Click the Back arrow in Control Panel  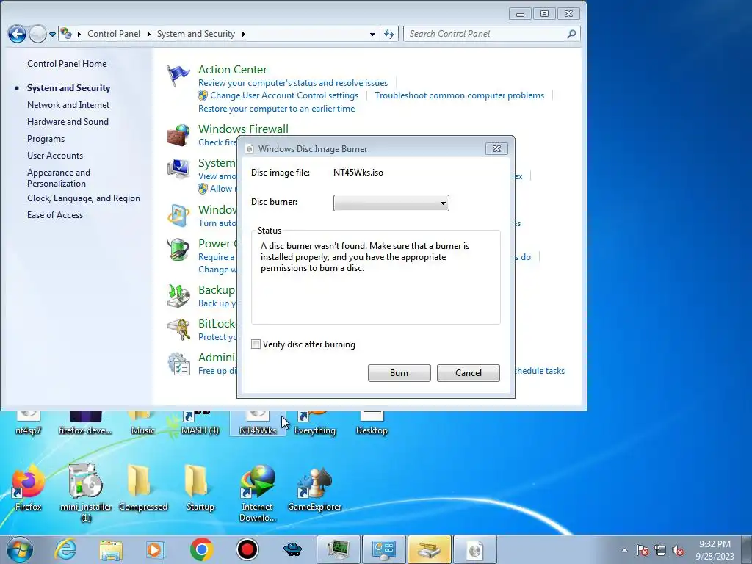[x=18, y=34]
